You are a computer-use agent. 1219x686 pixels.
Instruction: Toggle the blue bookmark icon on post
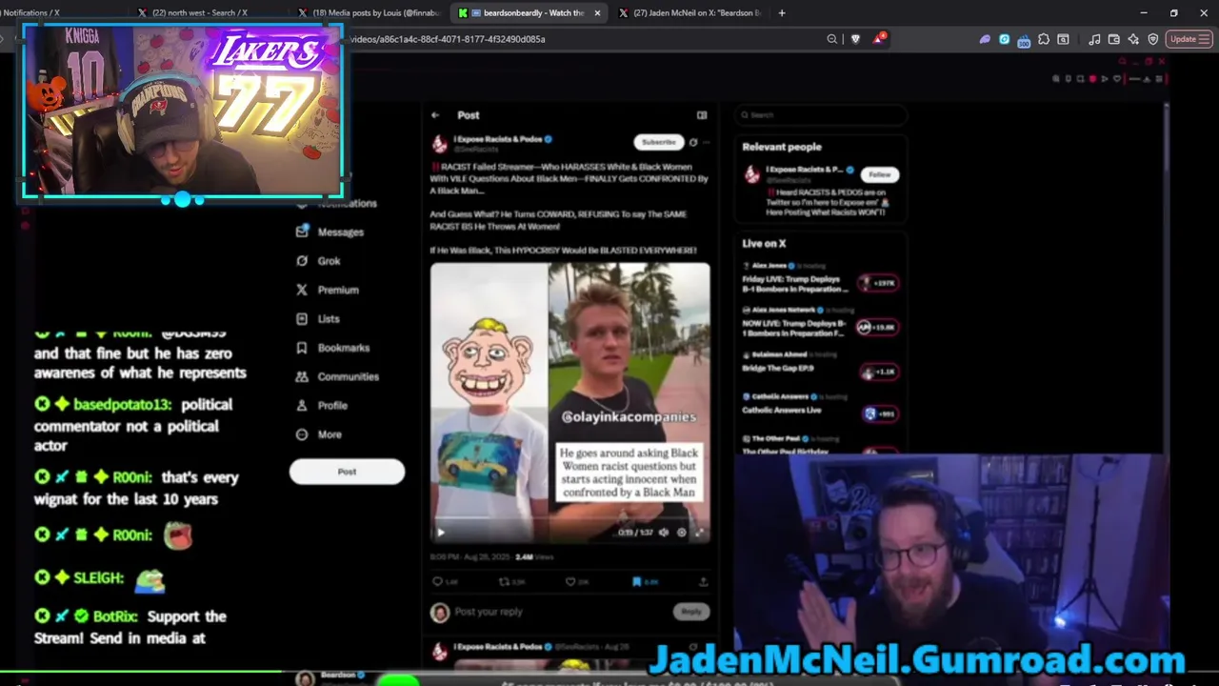click(x=637, y=581)
